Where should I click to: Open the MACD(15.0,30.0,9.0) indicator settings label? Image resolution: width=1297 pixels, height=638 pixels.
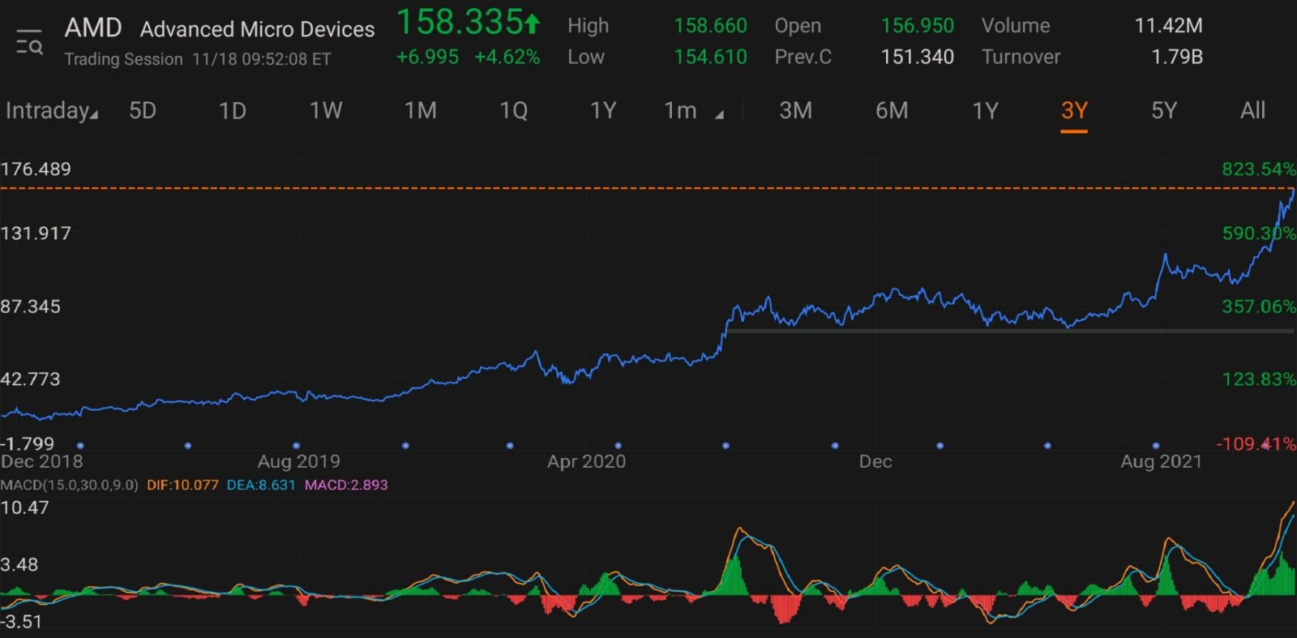(x=70, y=485)
